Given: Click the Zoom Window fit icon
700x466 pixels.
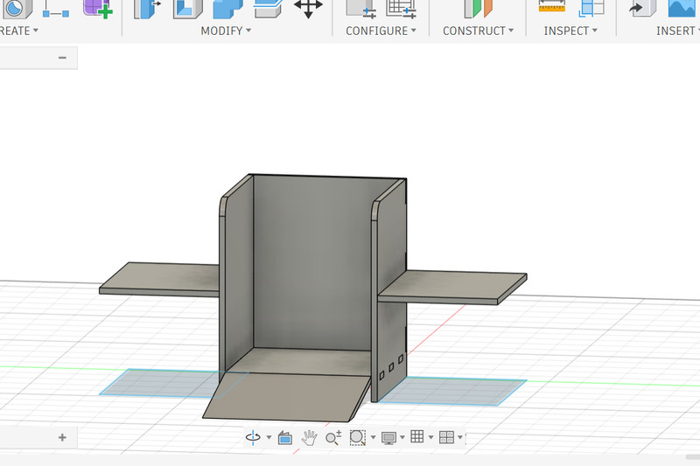Looking at the screenshot, I should (358, 437).
